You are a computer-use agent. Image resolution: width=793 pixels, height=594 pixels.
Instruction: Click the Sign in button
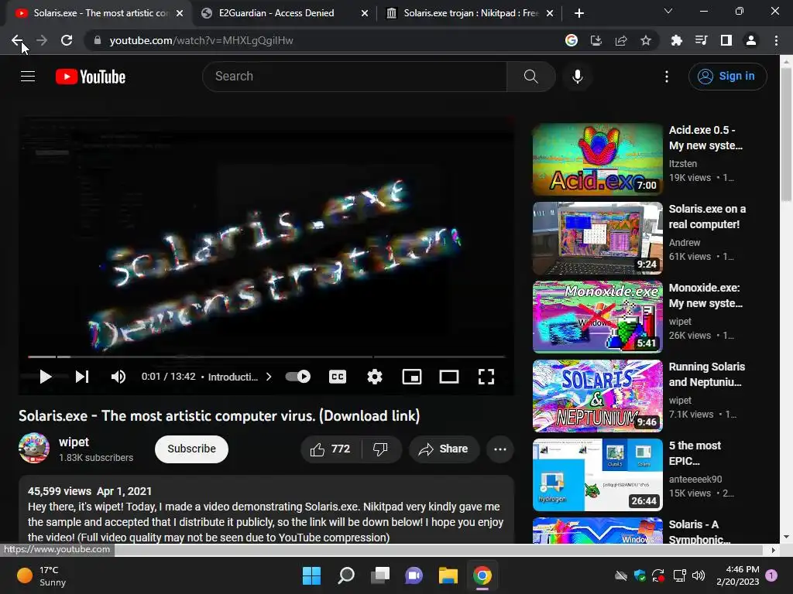[727, 77]
